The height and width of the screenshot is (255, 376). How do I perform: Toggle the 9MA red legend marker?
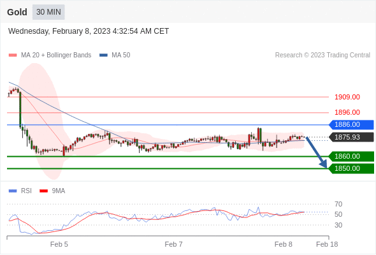(43, 191)
